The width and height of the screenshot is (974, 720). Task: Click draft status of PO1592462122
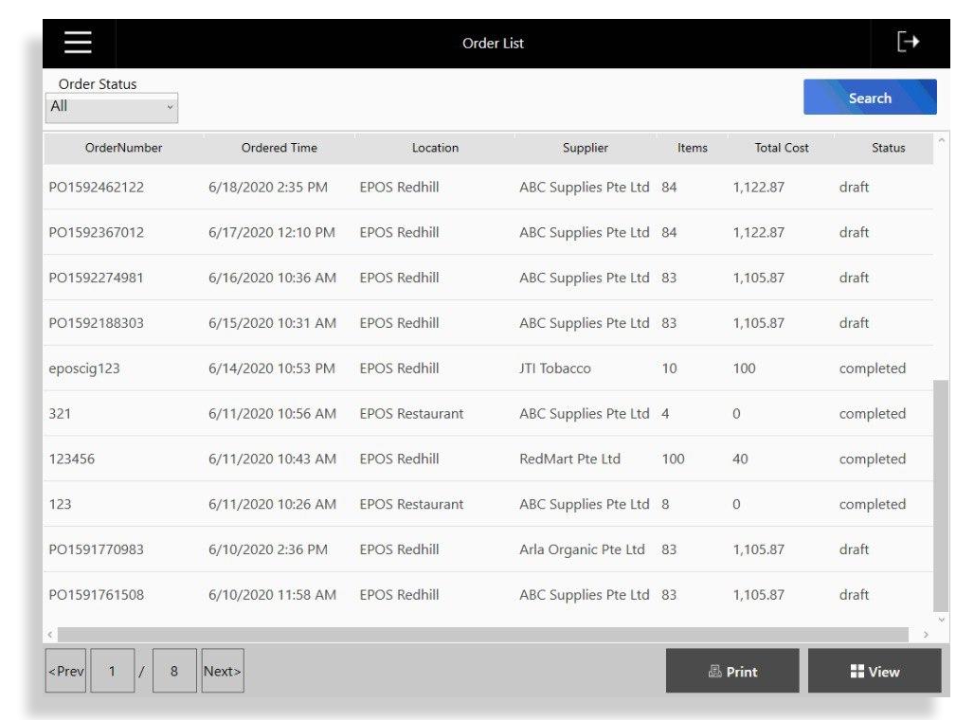(x=854, y=187)
